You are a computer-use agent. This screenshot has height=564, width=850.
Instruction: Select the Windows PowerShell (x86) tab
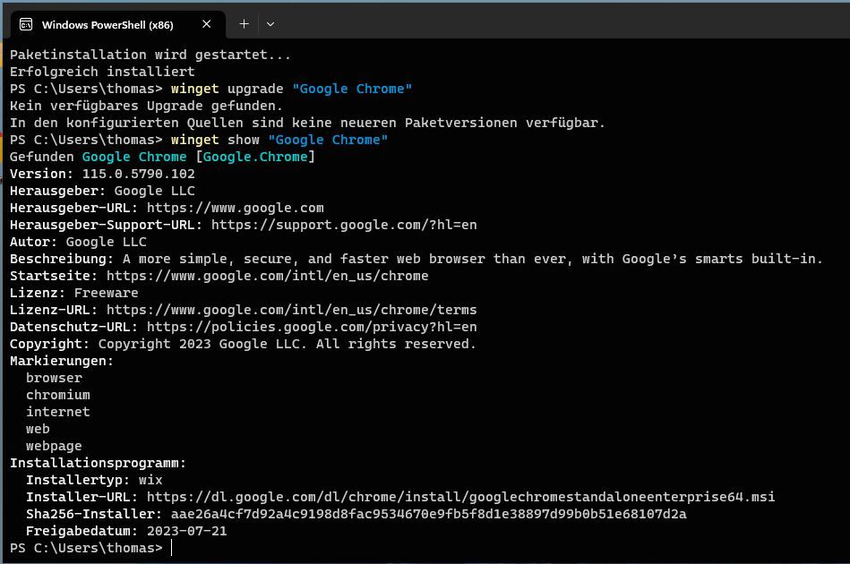[107, 24]
